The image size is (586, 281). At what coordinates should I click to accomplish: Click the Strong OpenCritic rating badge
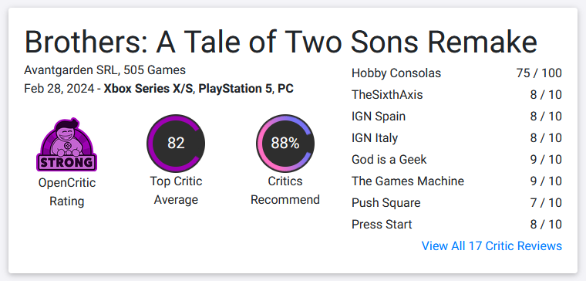coord(67,145)
